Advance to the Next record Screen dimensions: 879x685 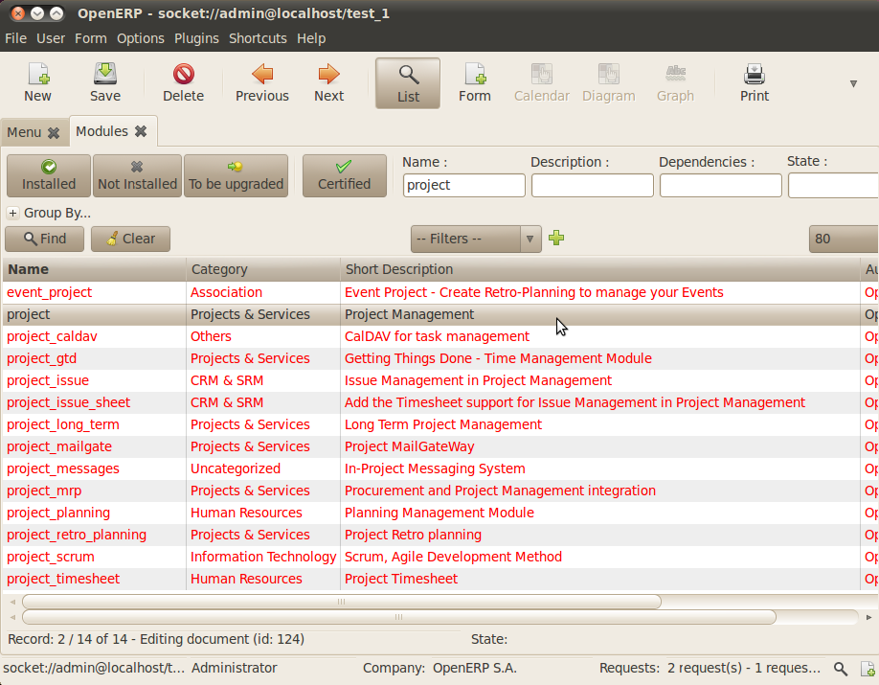[x=328, y=82]
